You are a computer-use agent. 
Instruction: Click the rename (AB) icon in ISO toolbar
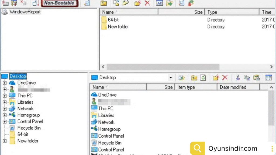(160, 3)
